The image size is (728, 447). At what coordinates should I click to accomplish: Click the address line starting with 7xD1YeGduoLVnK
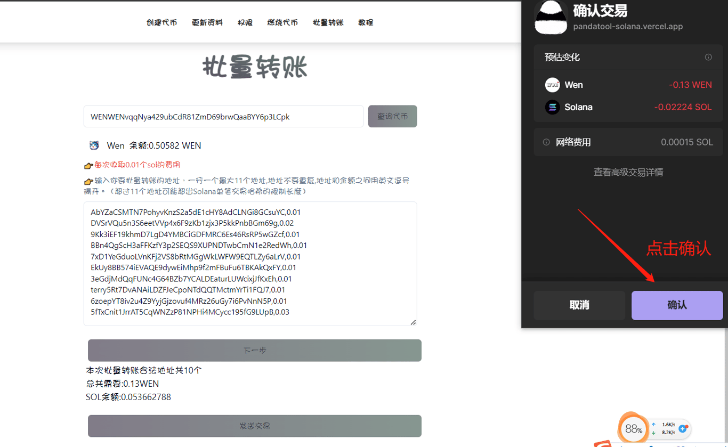click(x=196, y=257)
